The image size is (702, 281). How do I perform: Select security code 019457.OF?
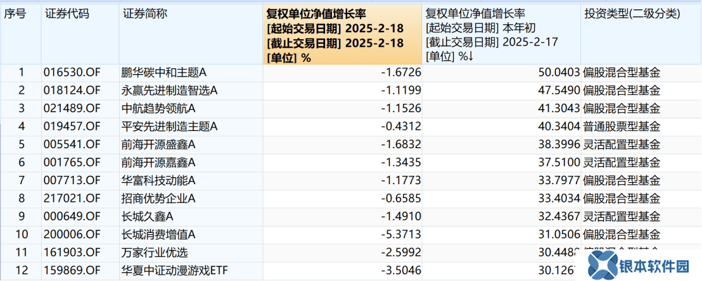point(68,127)
